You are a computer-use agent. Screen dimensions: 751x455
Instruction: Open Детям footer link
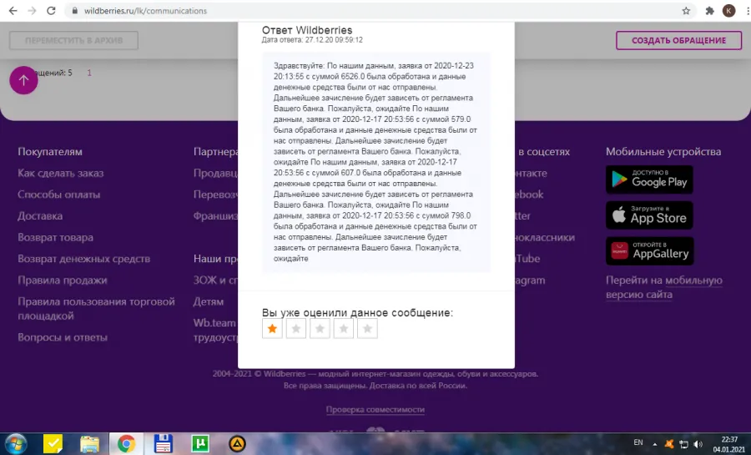(x=209, y=301)
